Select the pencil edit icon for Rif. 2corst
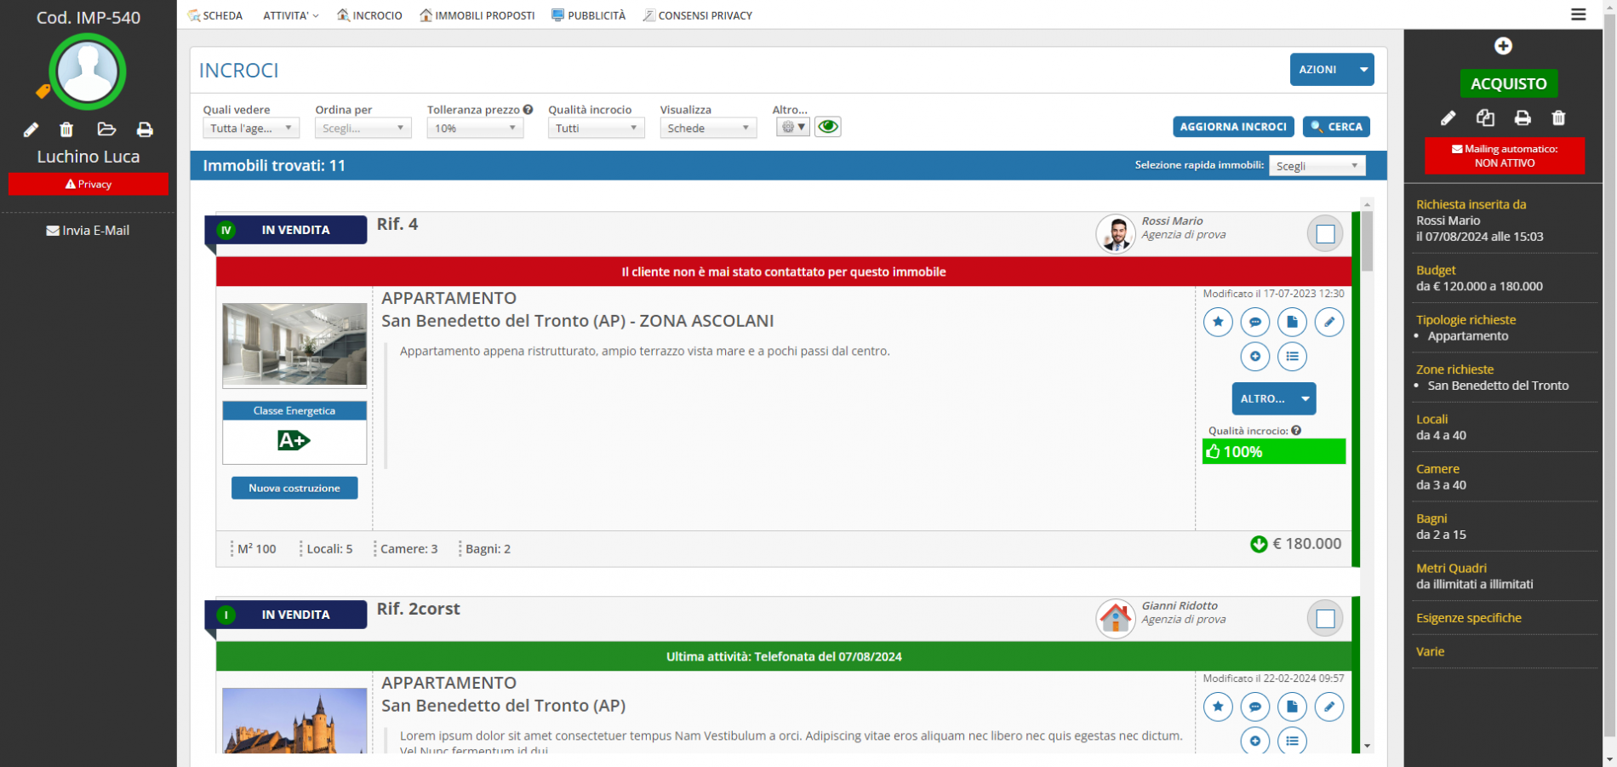The image size is (1617, 767). click(x=1330, y=707)
